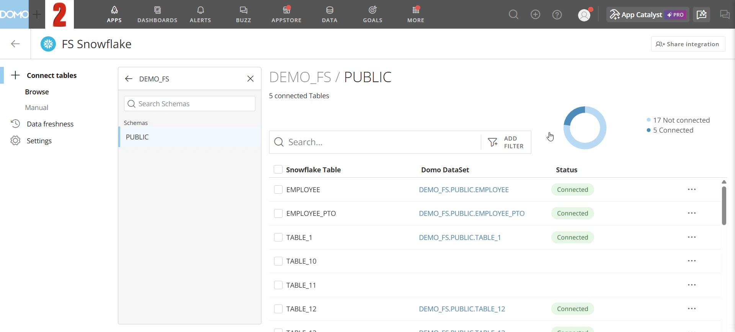Open the TABLE_1 row options menu
The height and width of the screenshot is (332, 735).
click(x=692, y=237)
